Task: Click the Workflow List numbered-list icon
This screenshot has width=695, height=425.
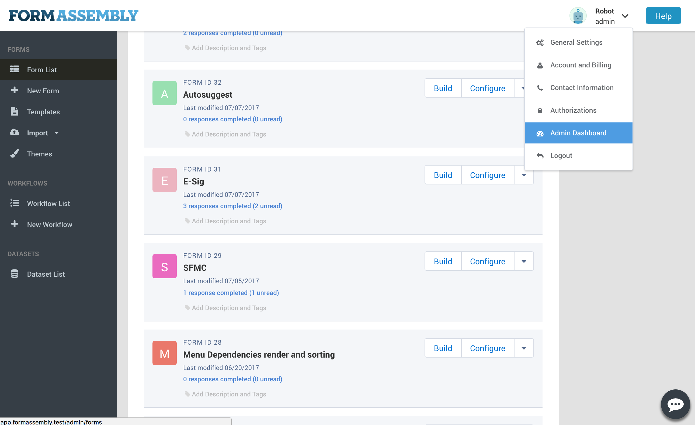Action: click(x=14, y=203)
